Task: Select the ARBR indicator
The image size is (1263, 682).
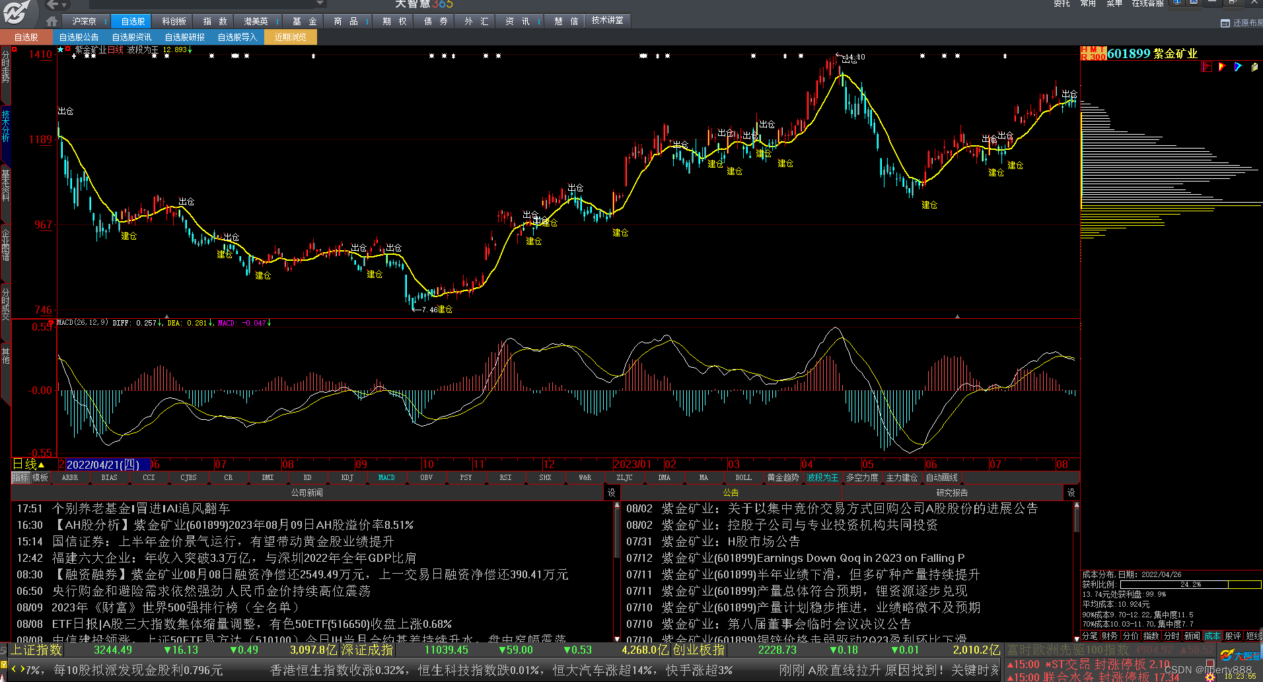Action: coord(69,477)
